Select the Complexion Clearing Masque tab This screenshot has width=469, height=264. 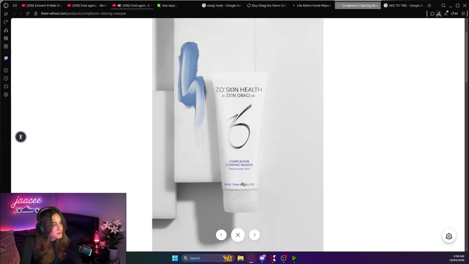pos(358,5)
